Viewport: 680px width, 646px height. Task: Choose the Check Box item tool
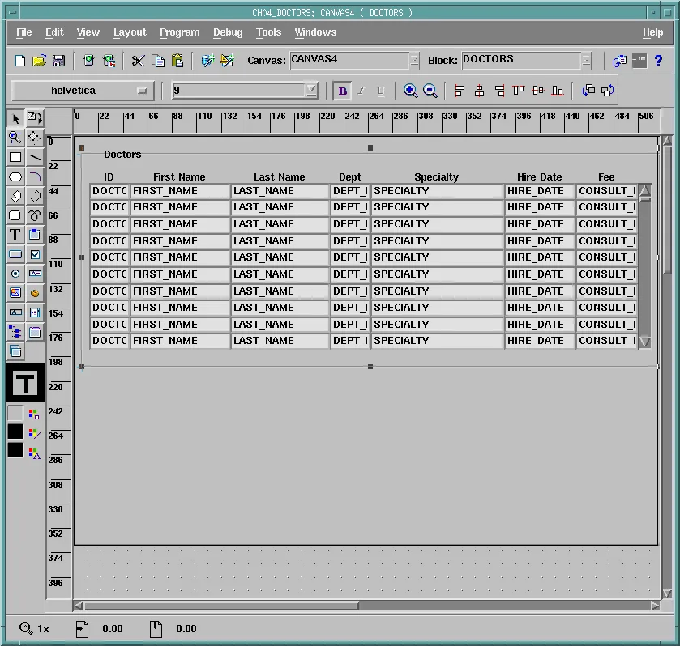(x=35, y=254)
